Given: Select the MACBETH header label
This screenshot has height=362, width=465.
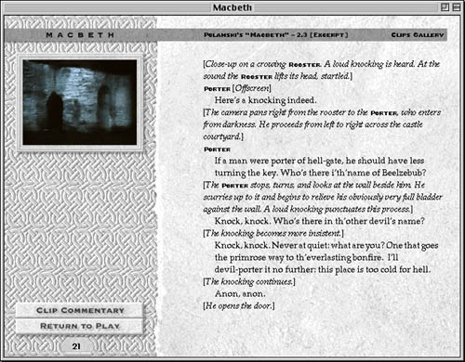Looking at the screenshot, I should click(x=80, y=35).
